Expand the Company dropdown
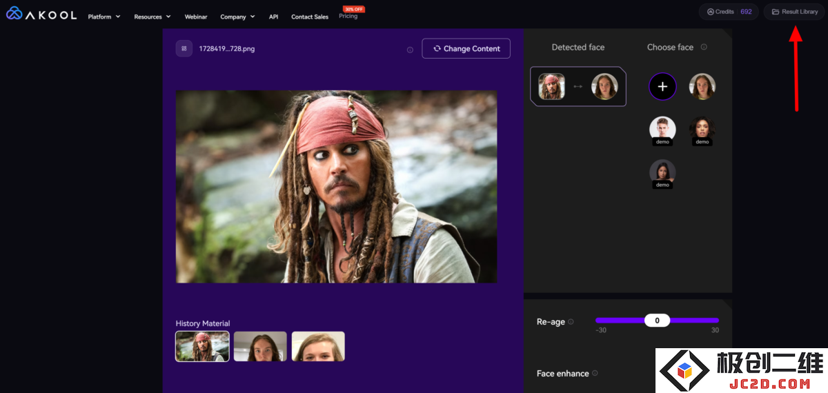This screenshot has width=828, height=393. [x=237, y=17]
